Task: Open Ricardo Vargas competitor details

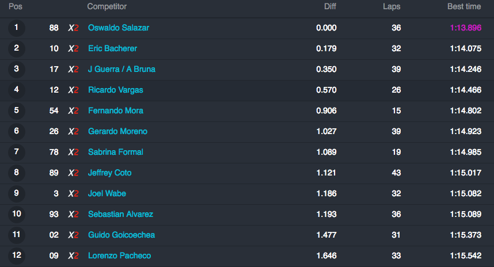Action: click(x=116, y=90)
